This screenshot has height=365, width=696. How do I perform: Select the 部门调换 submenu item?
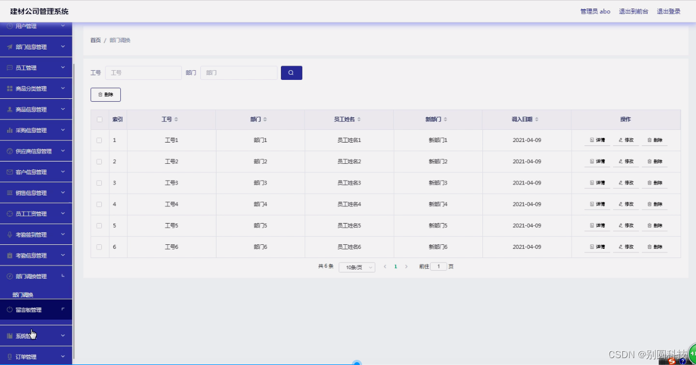[22, 294]
